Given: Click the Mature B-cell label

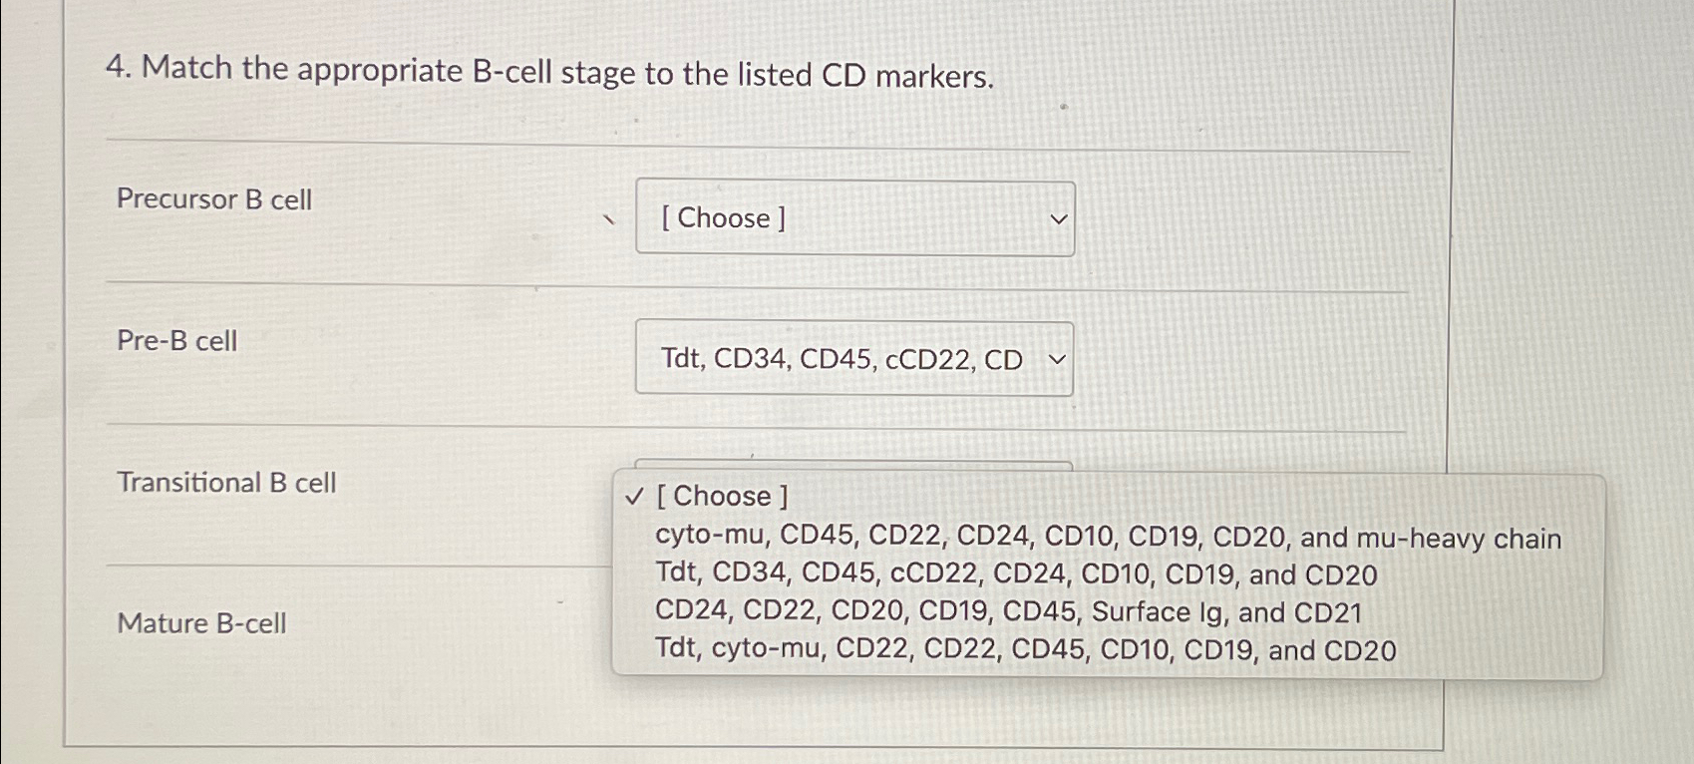Looking at the screenshot, I should (200, 623).
